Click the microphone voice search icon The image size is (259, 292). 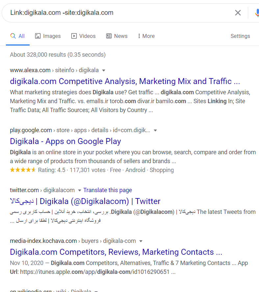click(x=257, y=13)
